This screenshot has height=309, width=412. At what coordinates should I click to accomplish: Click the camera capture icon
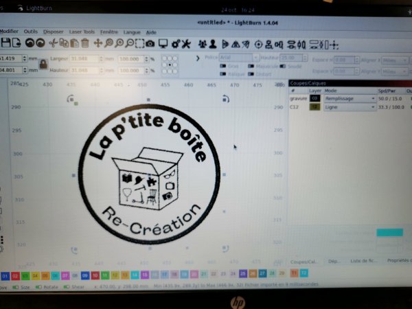tap(150, 43)
